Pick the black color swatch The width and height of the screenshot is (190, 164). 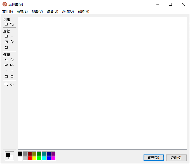click(x=20, y=154)
